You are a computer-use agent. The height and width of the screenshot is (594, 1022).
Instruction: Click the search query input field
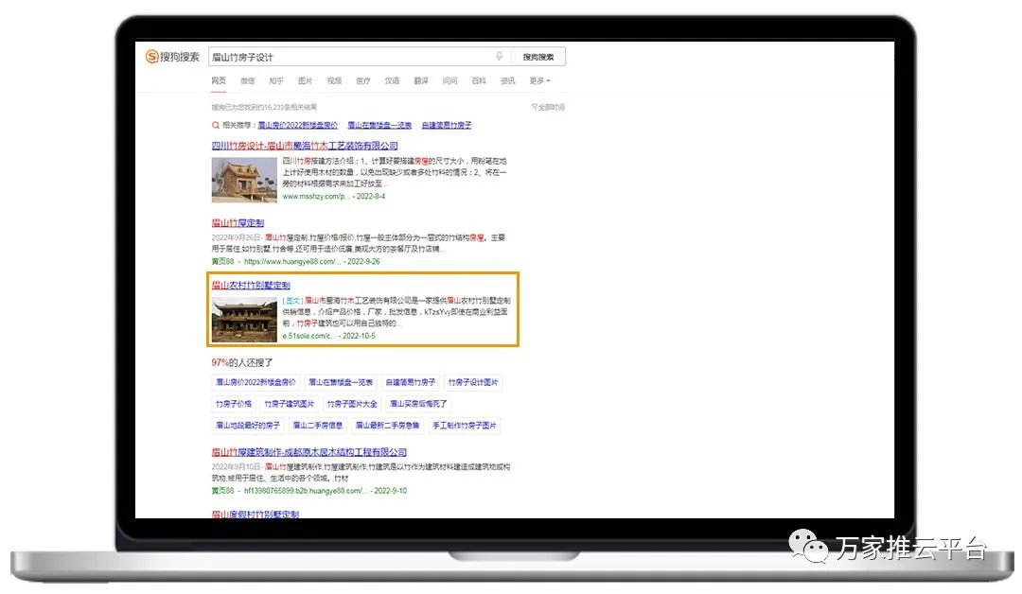350,57
